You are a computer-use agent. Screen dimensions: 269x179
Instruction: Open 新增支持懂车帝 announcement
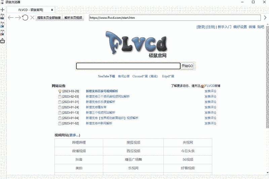click(96, 107)
